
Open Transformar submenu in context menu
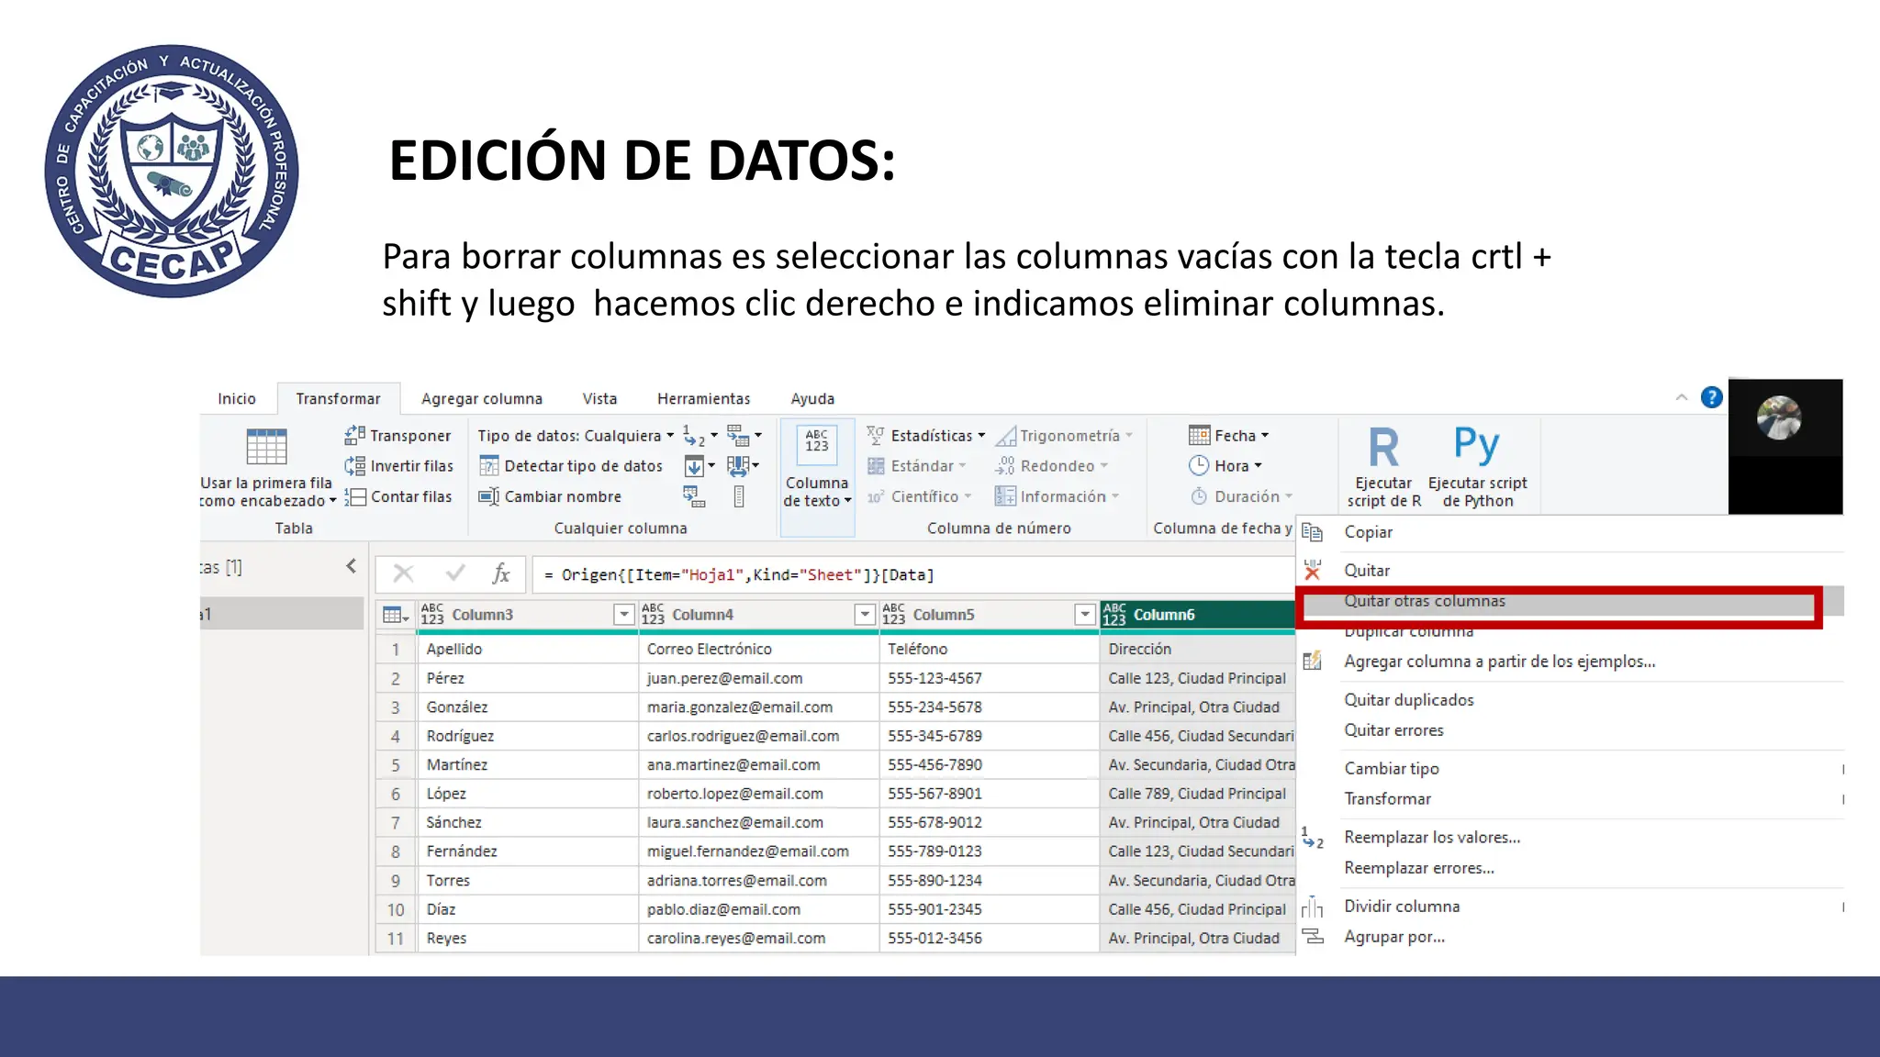[x=1571, y=799]
